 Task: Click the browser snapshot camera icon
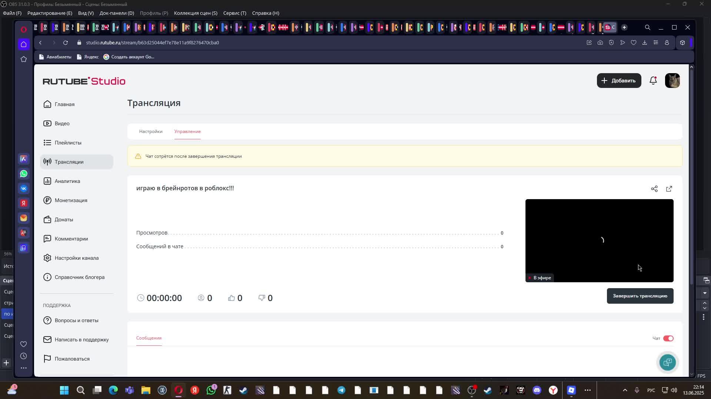pos(600,43)
